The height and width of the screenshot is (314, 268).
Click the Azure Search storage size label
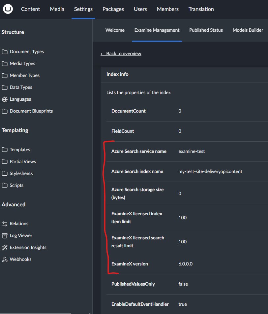[137, 193]
